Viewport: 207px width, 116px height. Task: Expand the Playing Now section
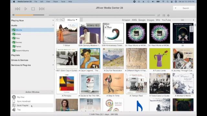pos(53,21)
